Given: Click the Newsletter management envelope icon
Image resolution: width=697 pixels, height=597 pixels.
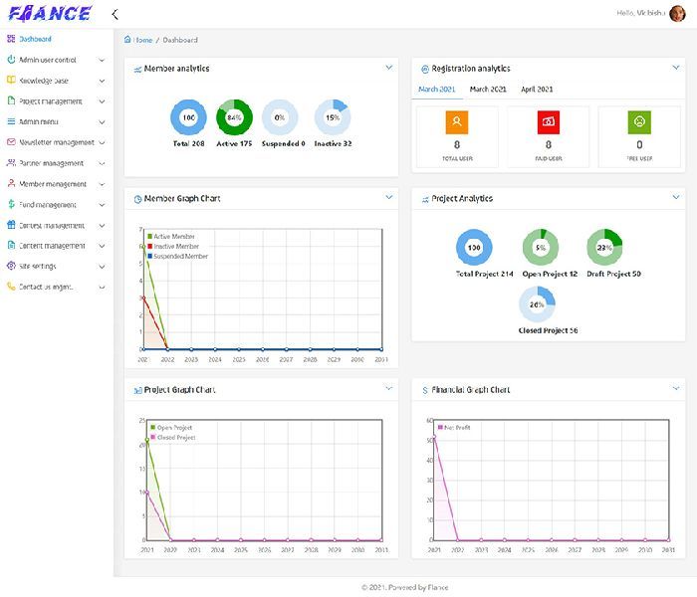Looking at the screenshot, I should pos(10,142).
